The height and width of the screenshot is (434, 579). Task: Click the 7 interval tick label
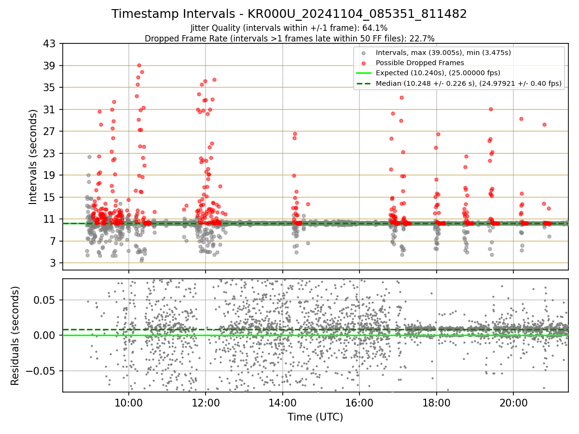[x=54, y=241]
